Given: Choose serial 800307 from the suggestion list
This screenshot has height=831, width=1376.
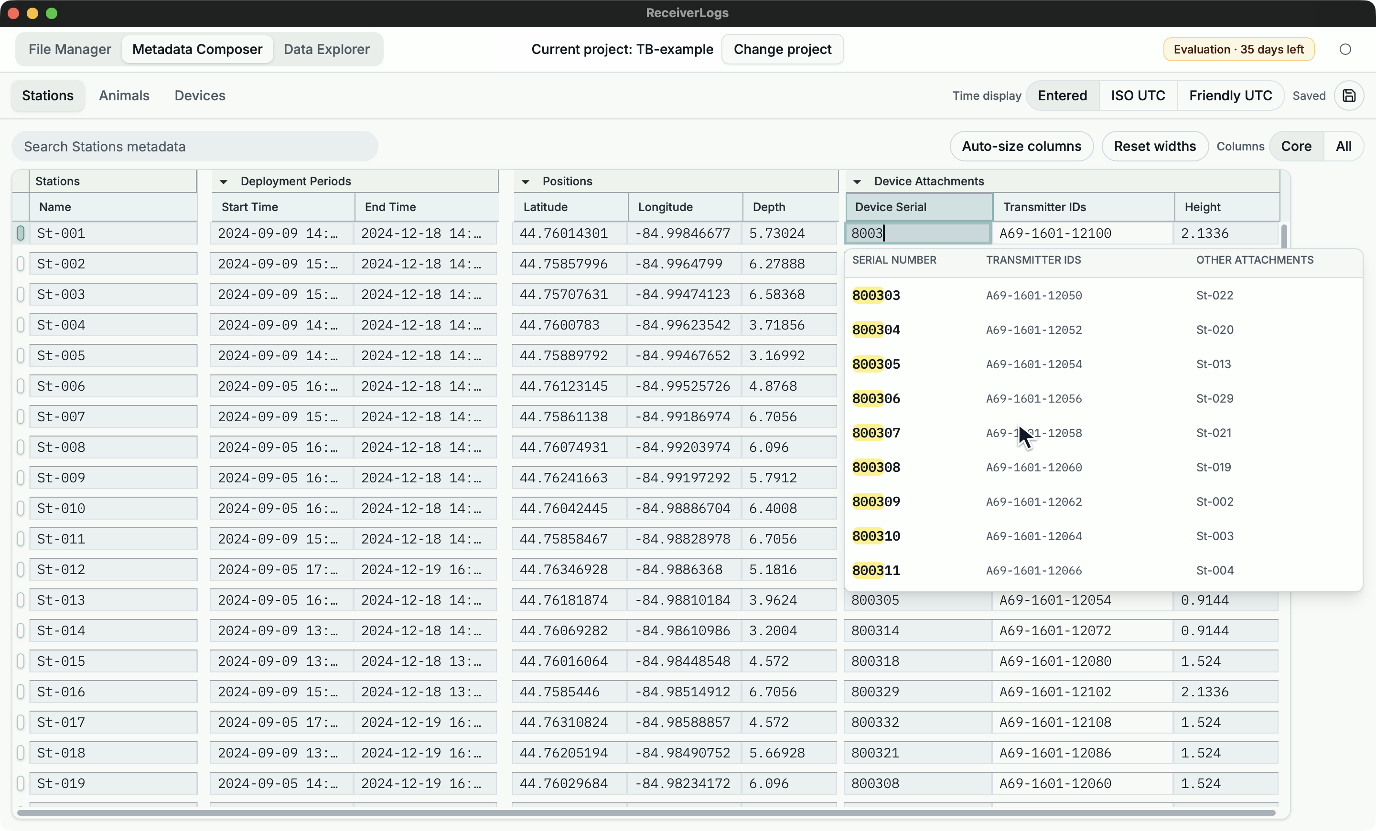Looking at the screenshot, I should coord(1103,433).
